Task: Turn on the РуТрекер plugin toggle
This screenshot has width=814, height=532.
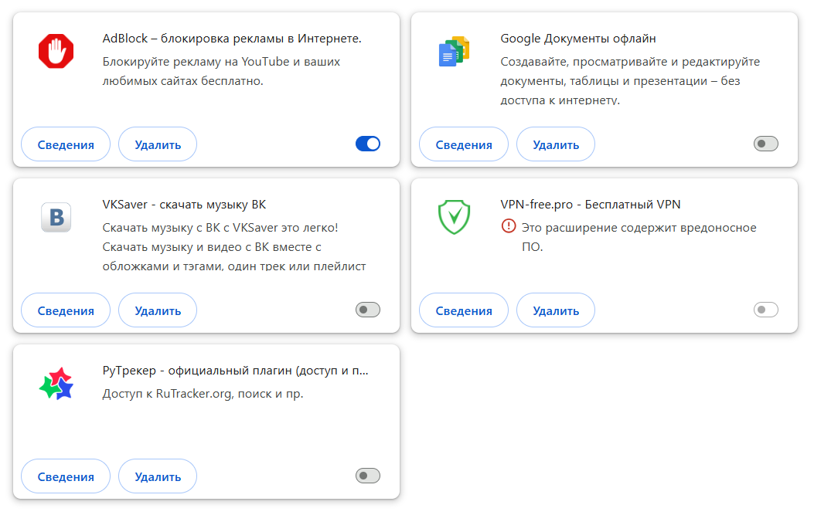Action: click(x=368, y=476)
